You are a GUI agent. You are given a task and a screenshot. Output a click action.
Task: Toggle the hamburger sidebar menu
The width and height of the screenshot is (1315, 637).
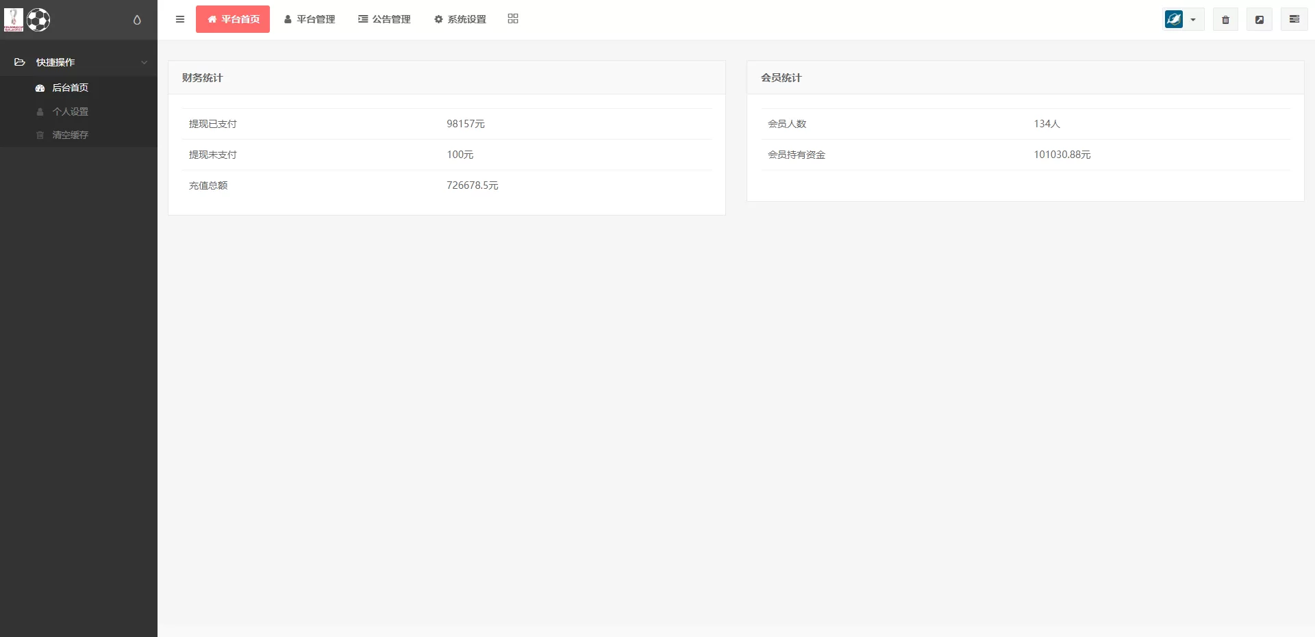click(180, 19)
